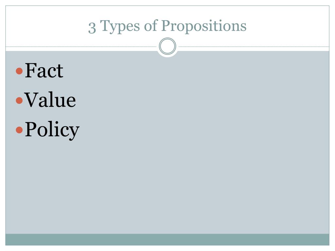Click the word 'Value' in the list
The width and height of the screenshot is (335, 251).
[50, 99]
